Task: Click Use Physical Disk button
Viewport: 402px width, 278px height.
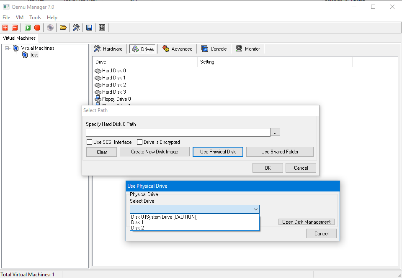Action: tap(218, 152)
